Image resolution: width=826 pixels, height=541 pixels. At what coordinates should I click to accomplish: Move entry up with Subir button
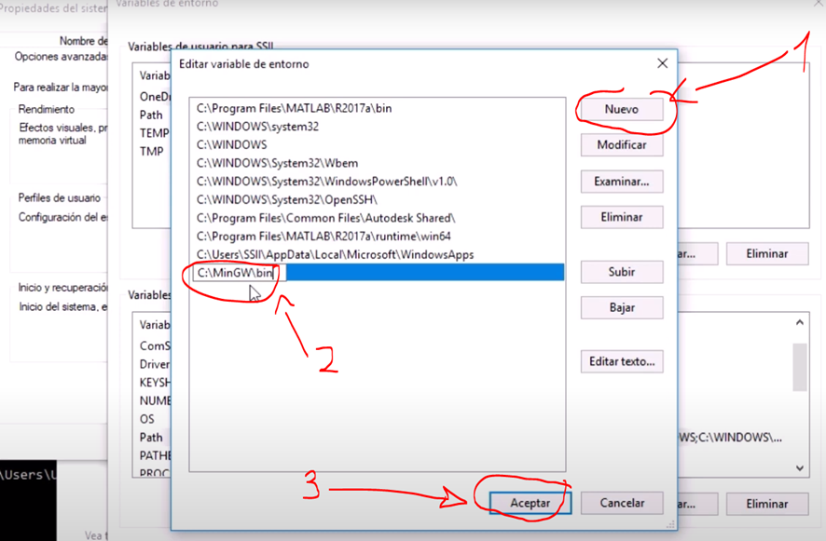click(621, 272)
